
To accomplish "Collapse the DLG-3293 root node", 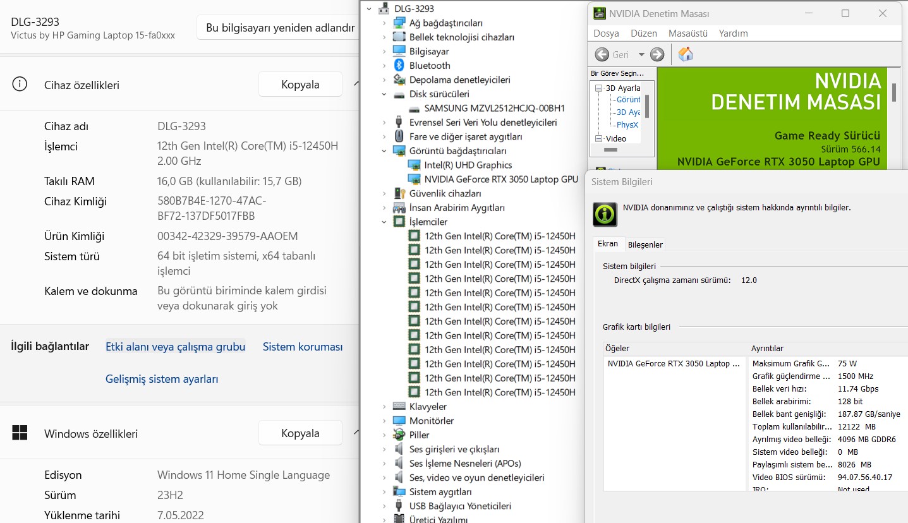I will (x=369, y=9).
